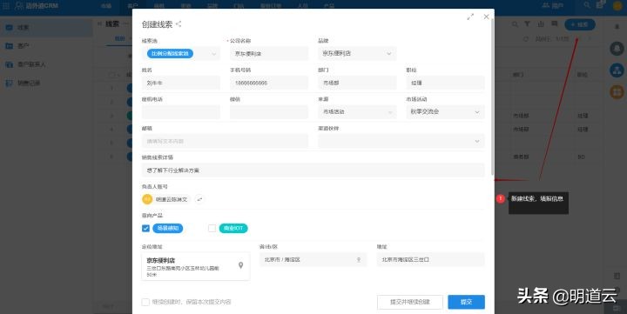This screenshot has height=314, width=627.
Task: Click the filter funnel icon in the background list toolbar
Action: click(x=528, y=24)
